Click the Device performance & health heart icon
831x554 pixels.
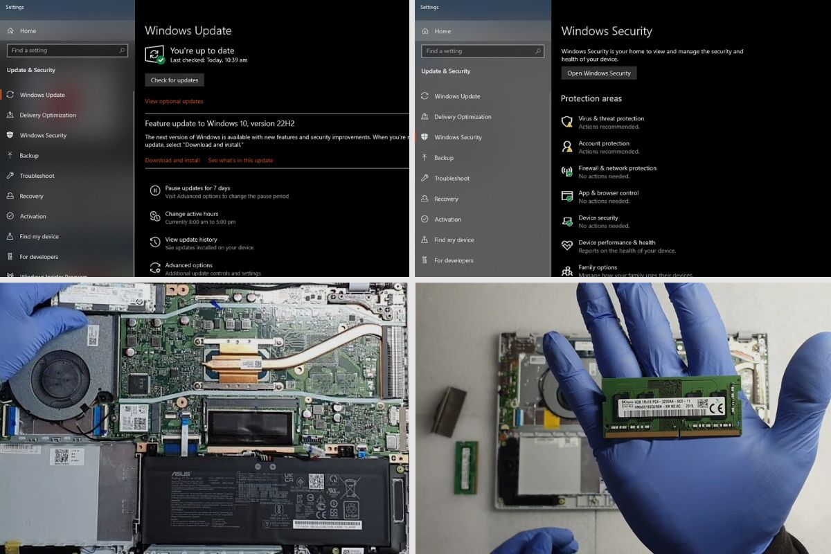pyautogui.click(x=567, y=246)
